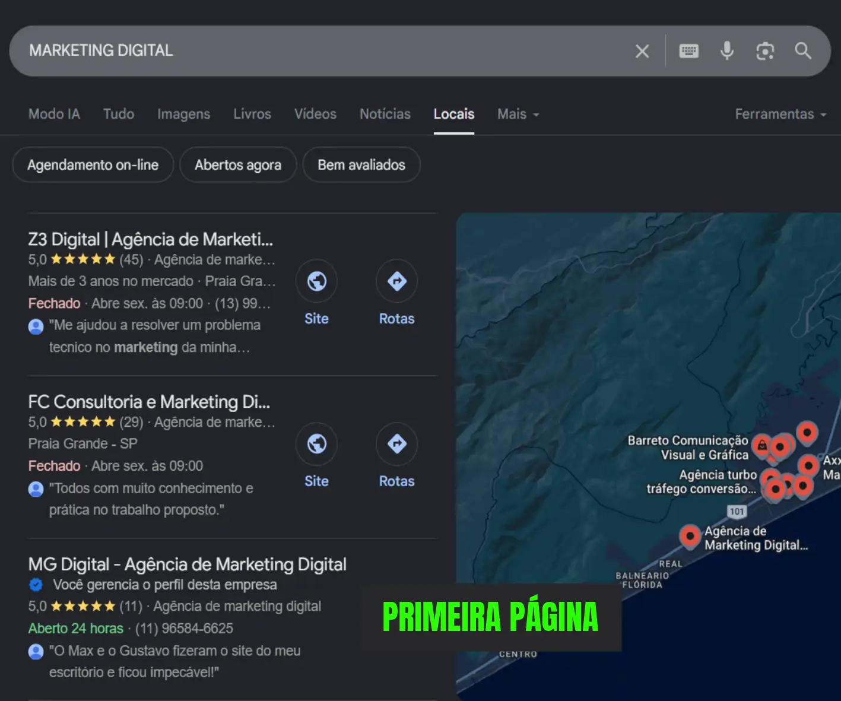
Task: Switch to the Tudo tab
Action: pos(119,114)
